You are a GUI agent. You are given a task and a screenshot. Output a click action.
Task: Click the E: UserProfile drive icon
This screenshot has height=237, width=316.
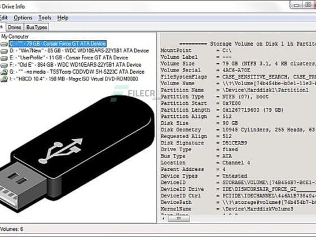[4, 58]
